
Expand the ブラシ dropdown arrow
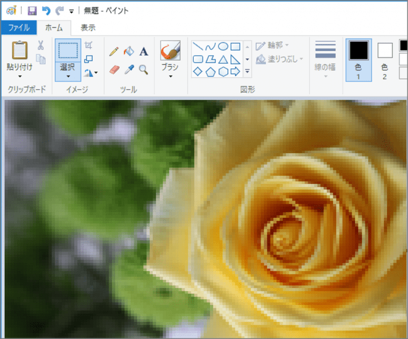click(x=170, y=76)
